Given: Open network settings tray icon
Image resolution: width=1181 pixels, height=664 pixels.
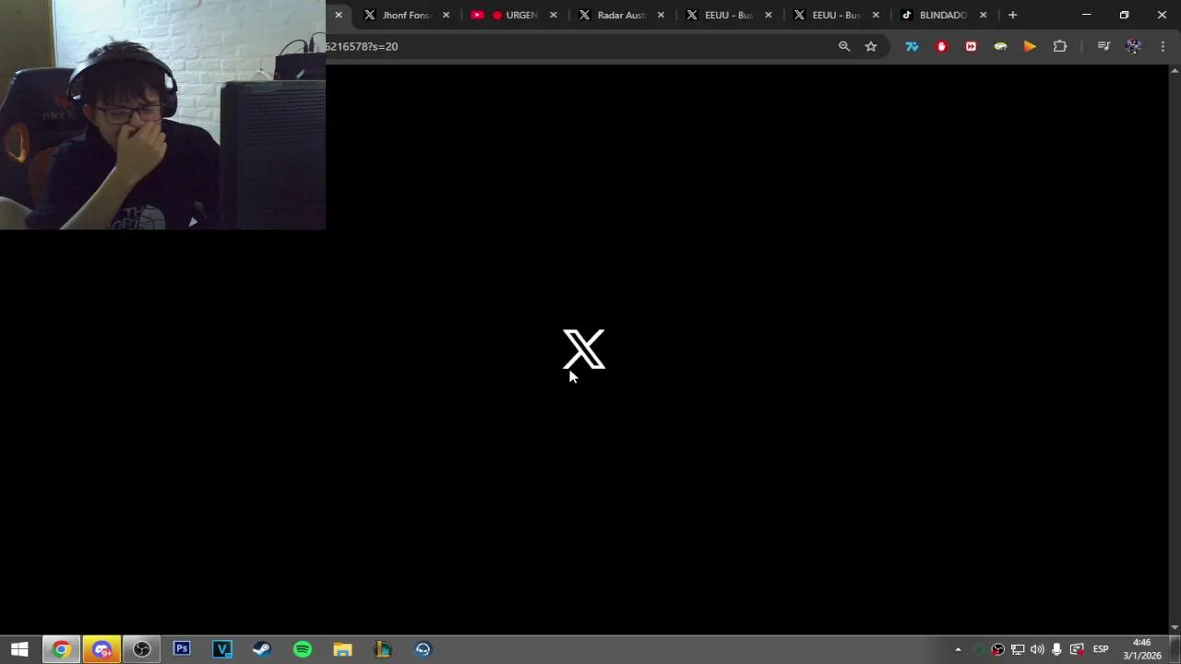Looking at the screenshot, I should point(1018,649).
